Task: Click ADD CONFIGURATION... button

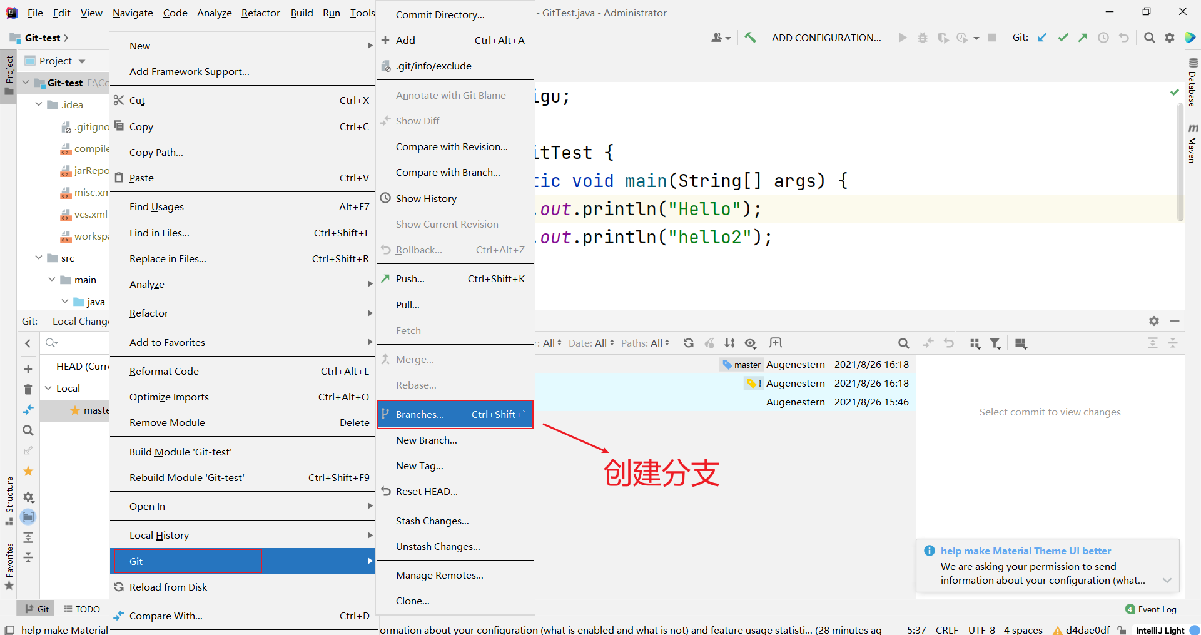Action: click(826, 38)
